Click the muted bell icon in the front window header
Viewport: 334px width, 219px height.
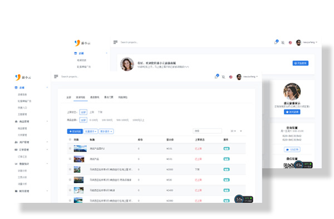coord(223,77)
